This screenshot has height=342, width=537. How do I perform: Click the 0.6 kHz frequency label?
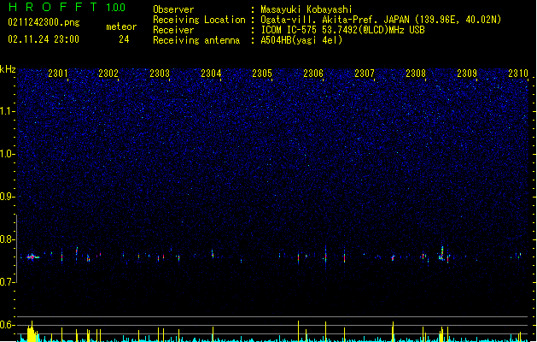pos(8,325)
